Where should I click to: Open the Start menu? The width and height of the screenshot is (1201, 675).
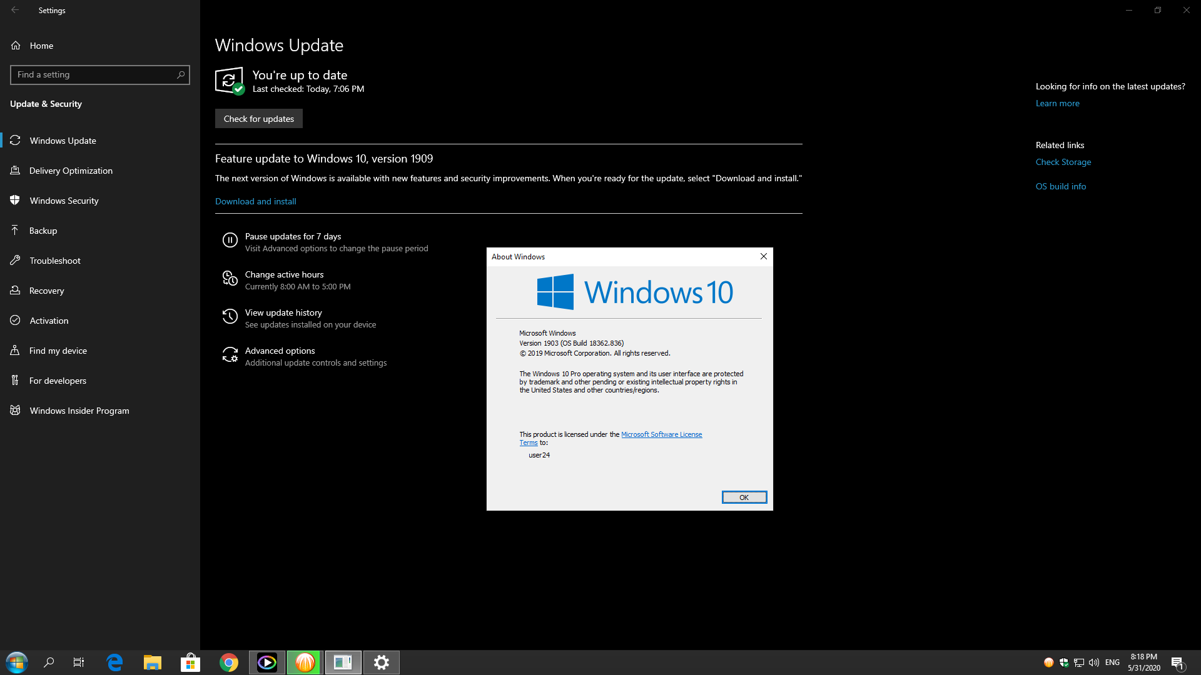click(x=17, y=662)
